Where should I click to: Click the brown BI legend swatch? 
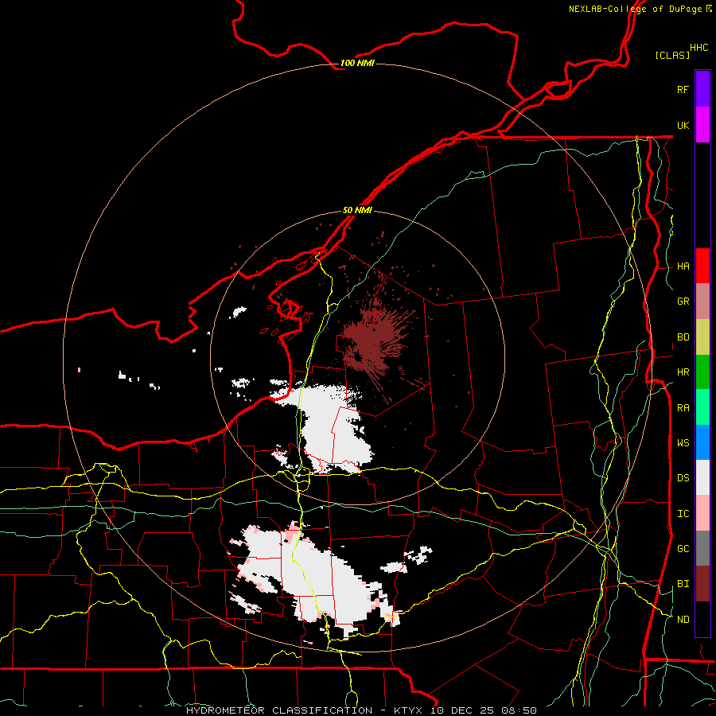pos(702,584)
